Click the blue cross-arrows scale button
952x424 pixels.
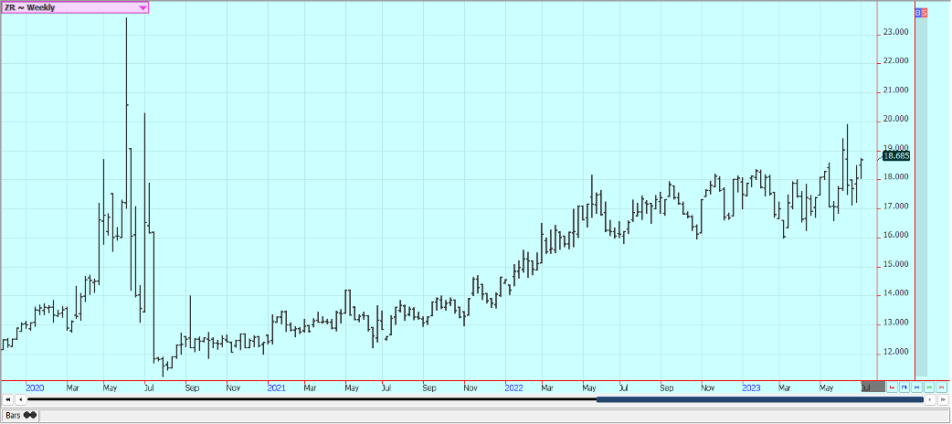tap(916, 387)
